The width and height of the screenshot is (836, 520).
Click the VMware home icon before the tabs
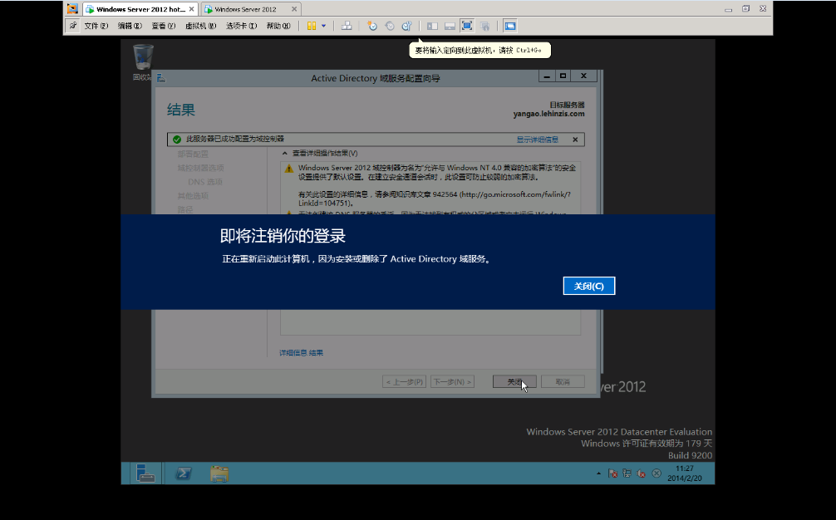72,9
